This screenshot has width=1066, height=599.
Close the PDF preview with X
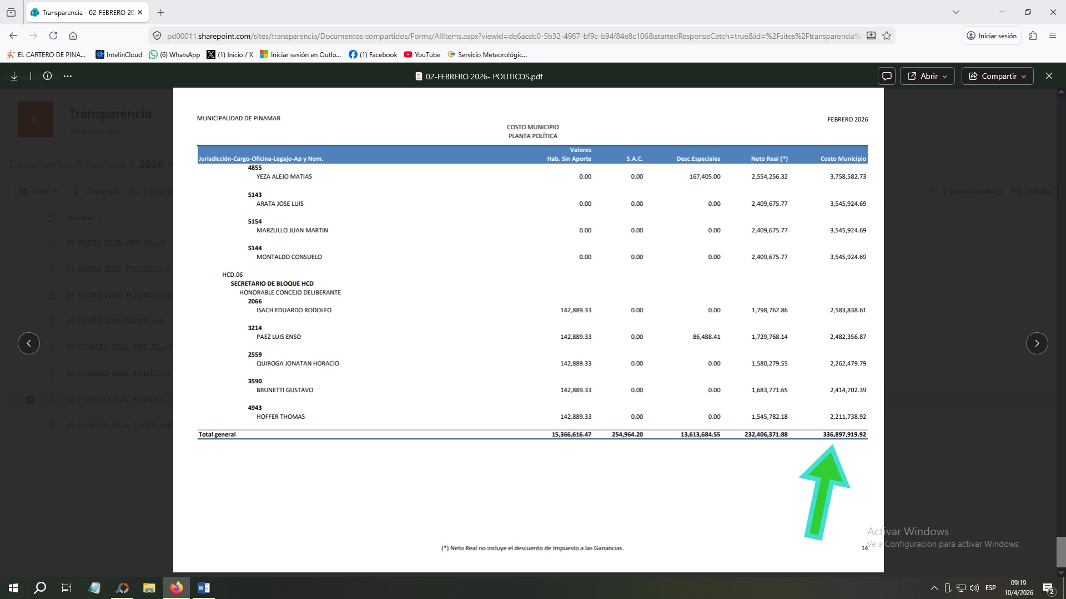pyautogui.click(x=1049, y=76)
